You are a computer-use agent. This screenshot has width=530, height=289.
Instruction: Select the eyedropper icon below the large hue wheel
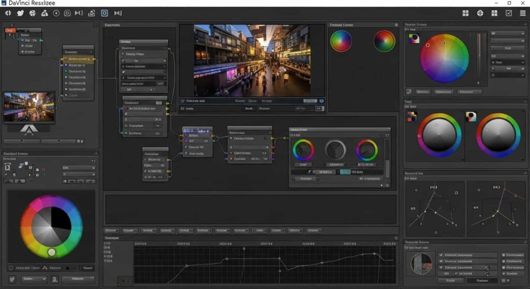coord(409,92)
